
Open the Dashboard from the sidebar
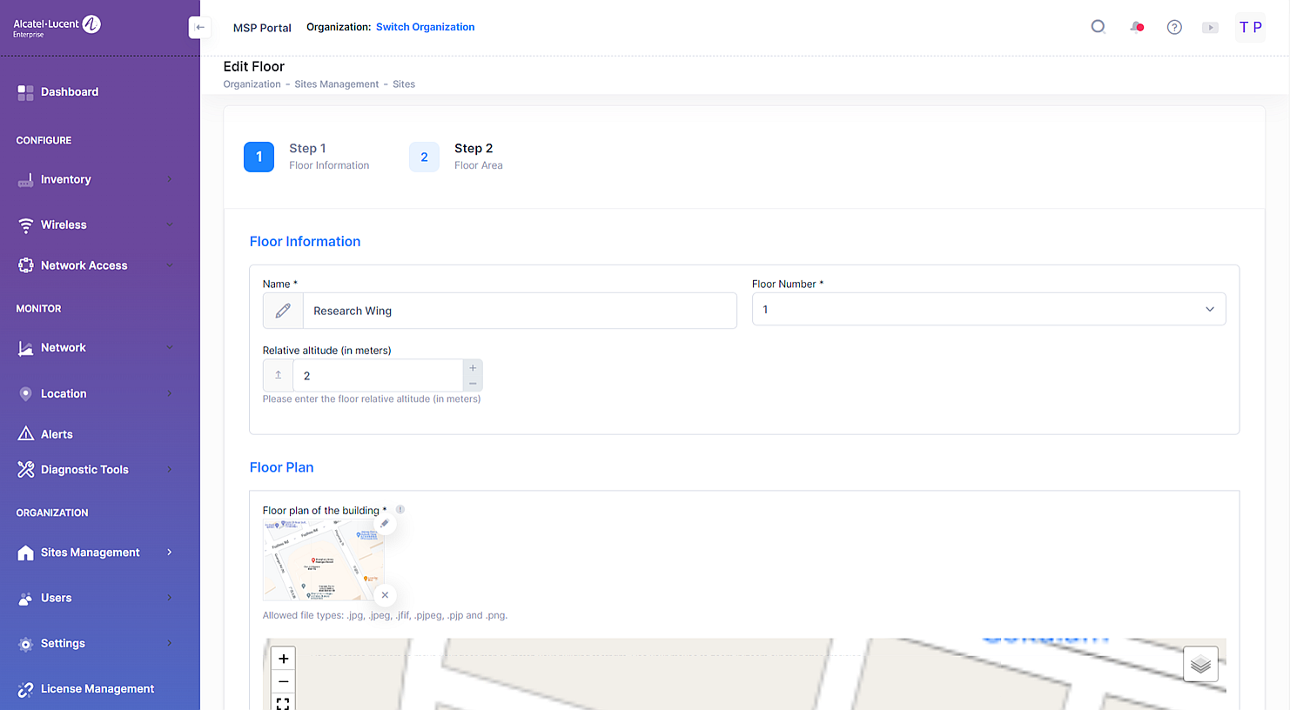(x=70, y=92)
